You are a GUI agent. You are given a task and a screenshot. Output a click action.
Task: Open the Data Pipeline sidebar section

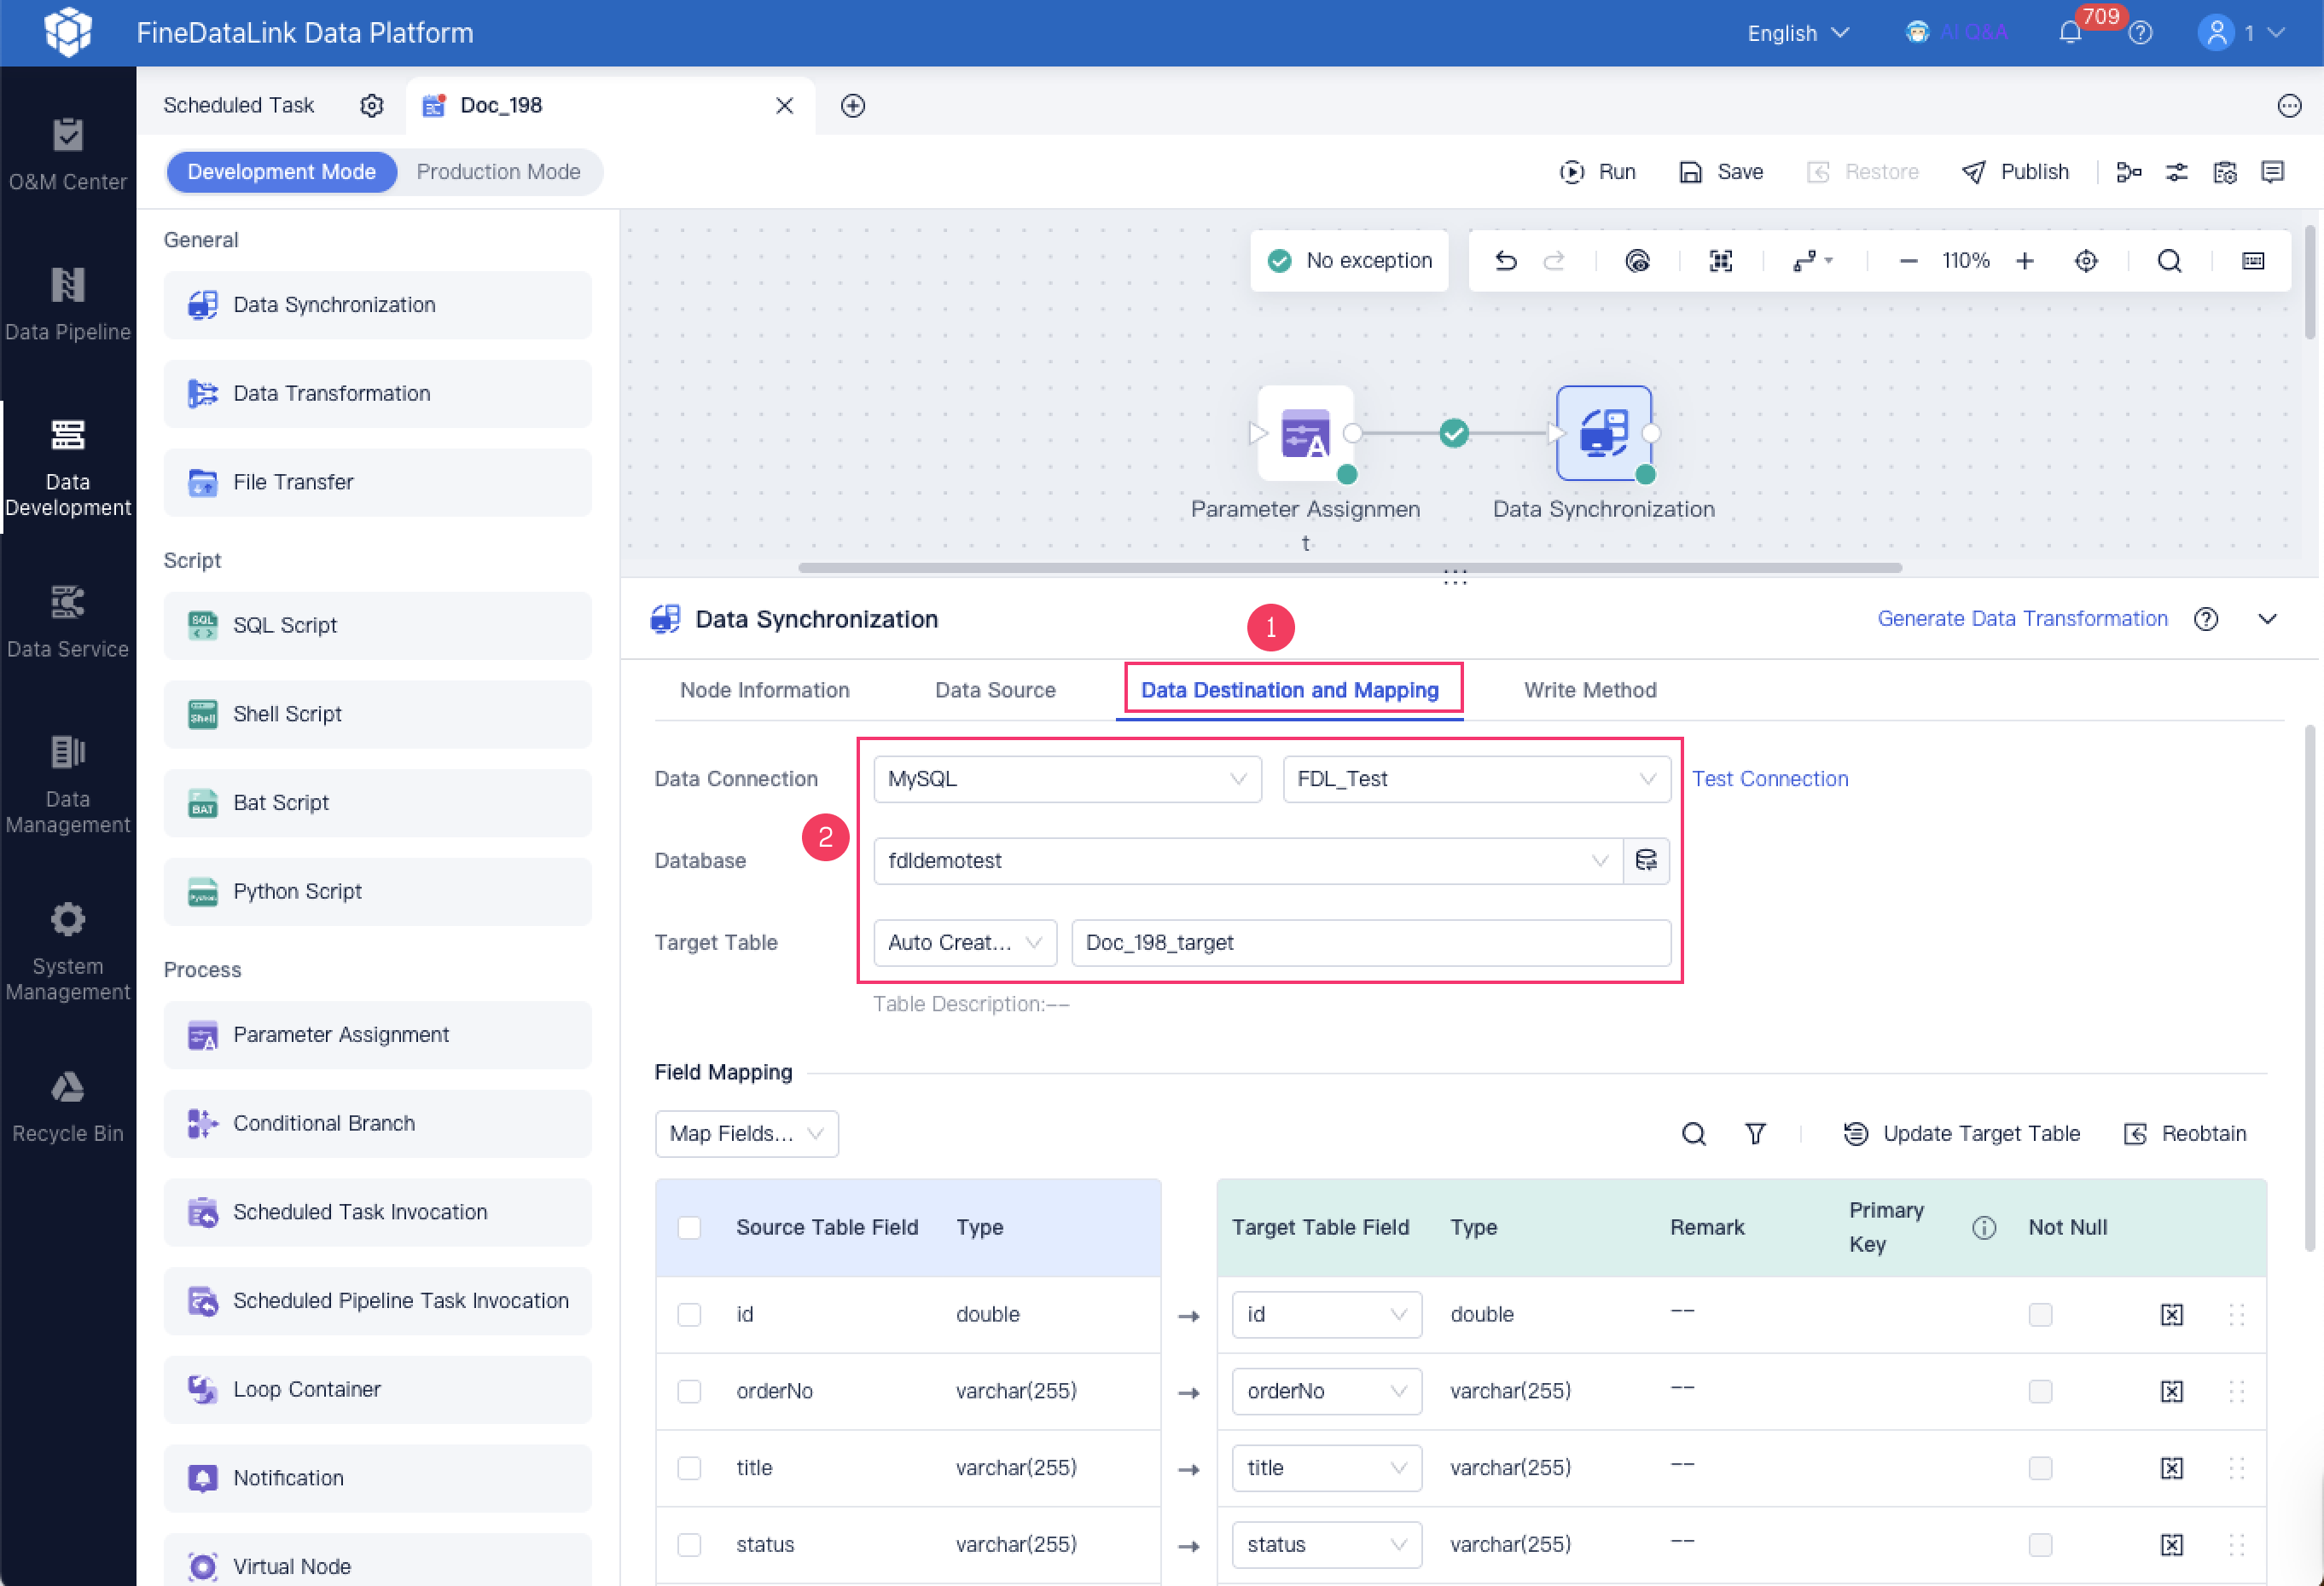68,304
